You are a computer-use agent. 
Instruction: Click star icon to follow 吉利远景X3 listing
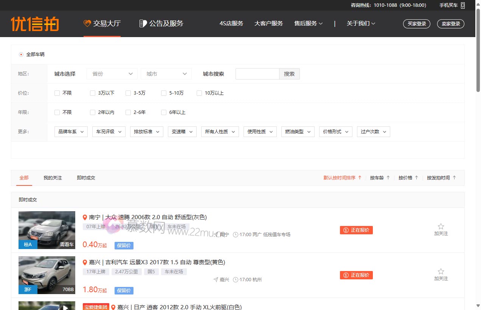coord(441,271)
